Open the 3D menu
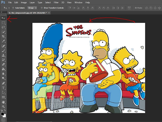 [x=63, y=2]
